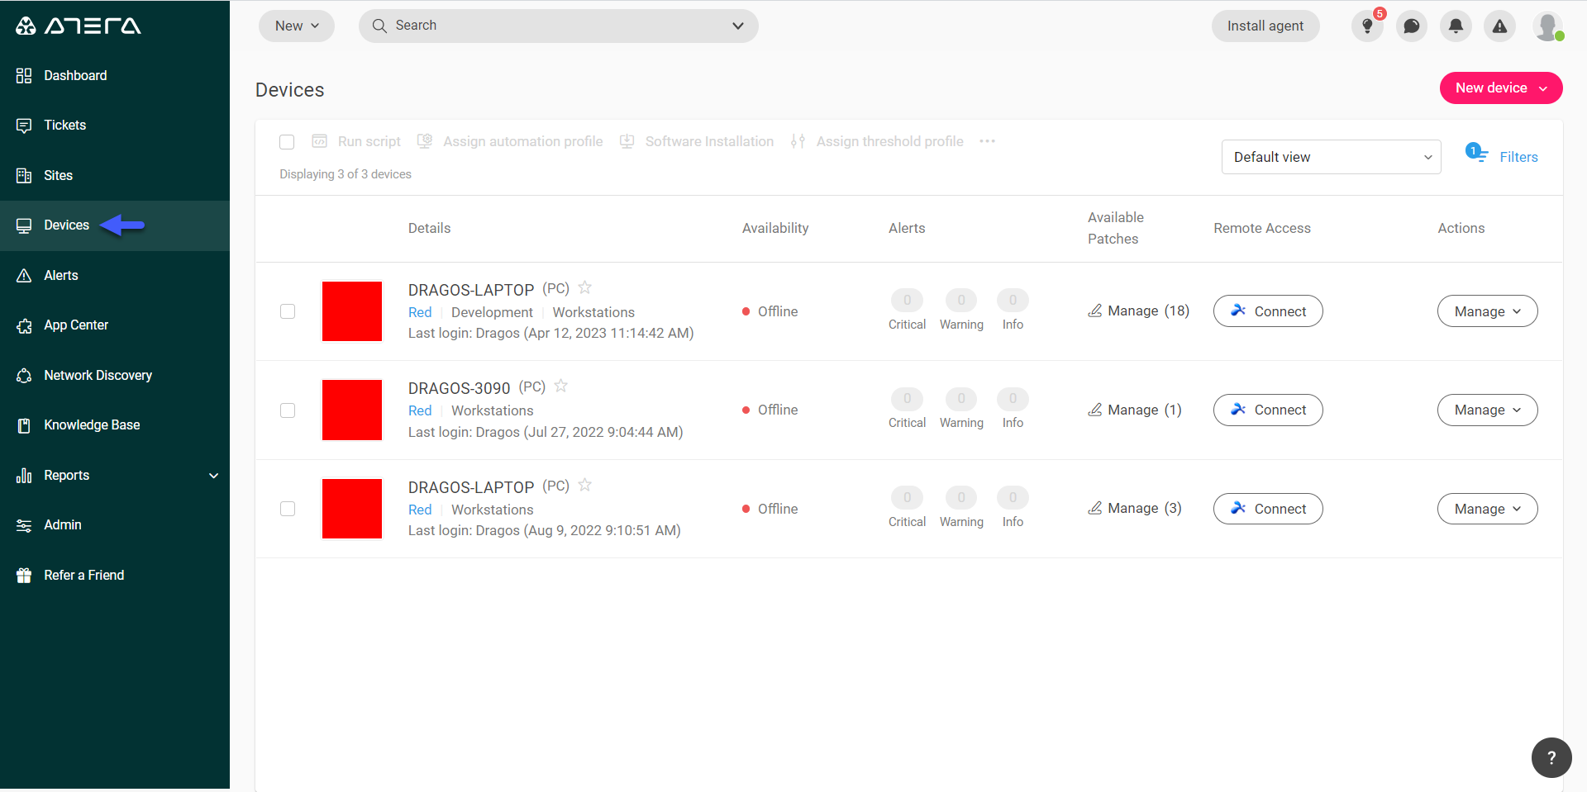
Task: Click the Software Installation icon
Action: [x=627, y=141]
